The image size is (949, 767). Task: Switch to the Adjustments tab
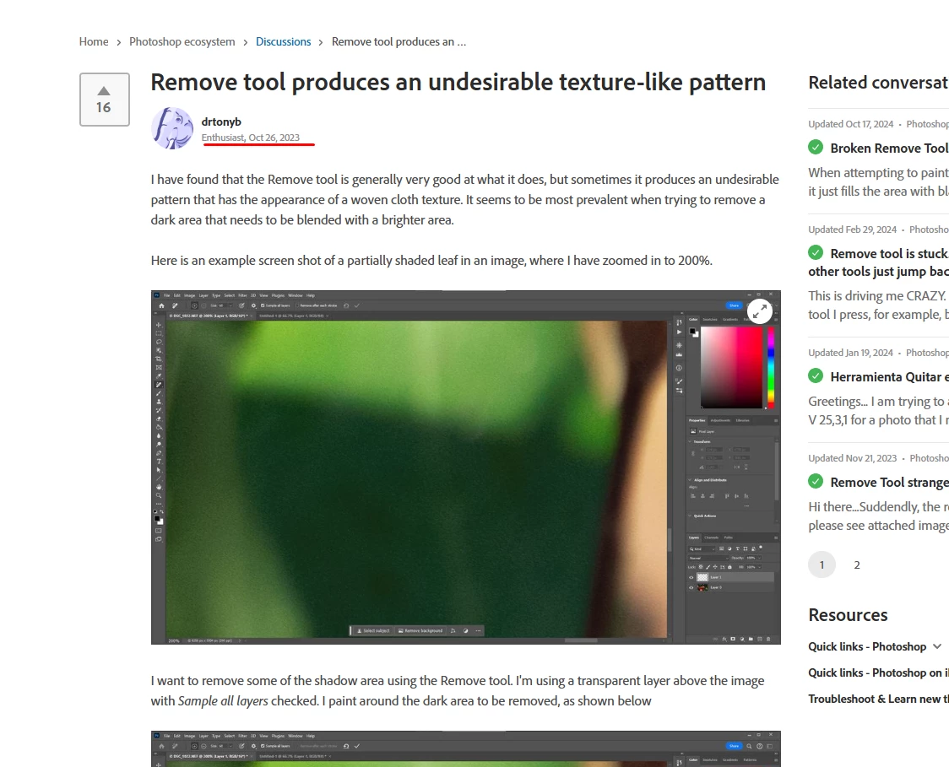point(721,420)
